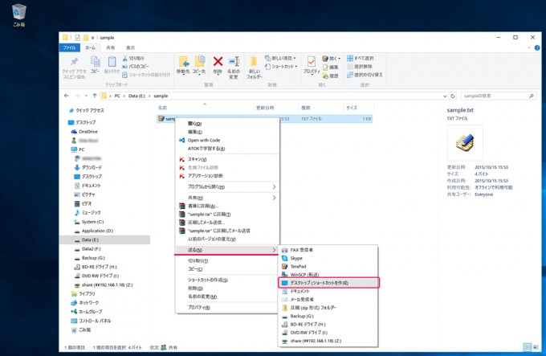Switch to details view icon in status bar
Screen dimensions: 546x356
[x=528, y=347]
